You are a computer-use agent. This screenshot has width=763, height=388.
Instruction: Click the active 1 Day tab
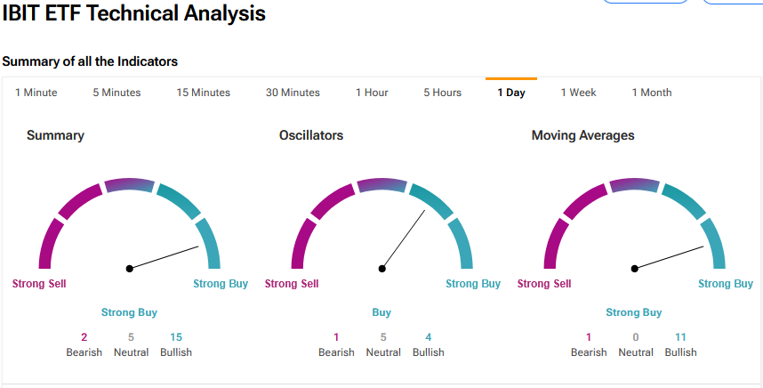510,93
